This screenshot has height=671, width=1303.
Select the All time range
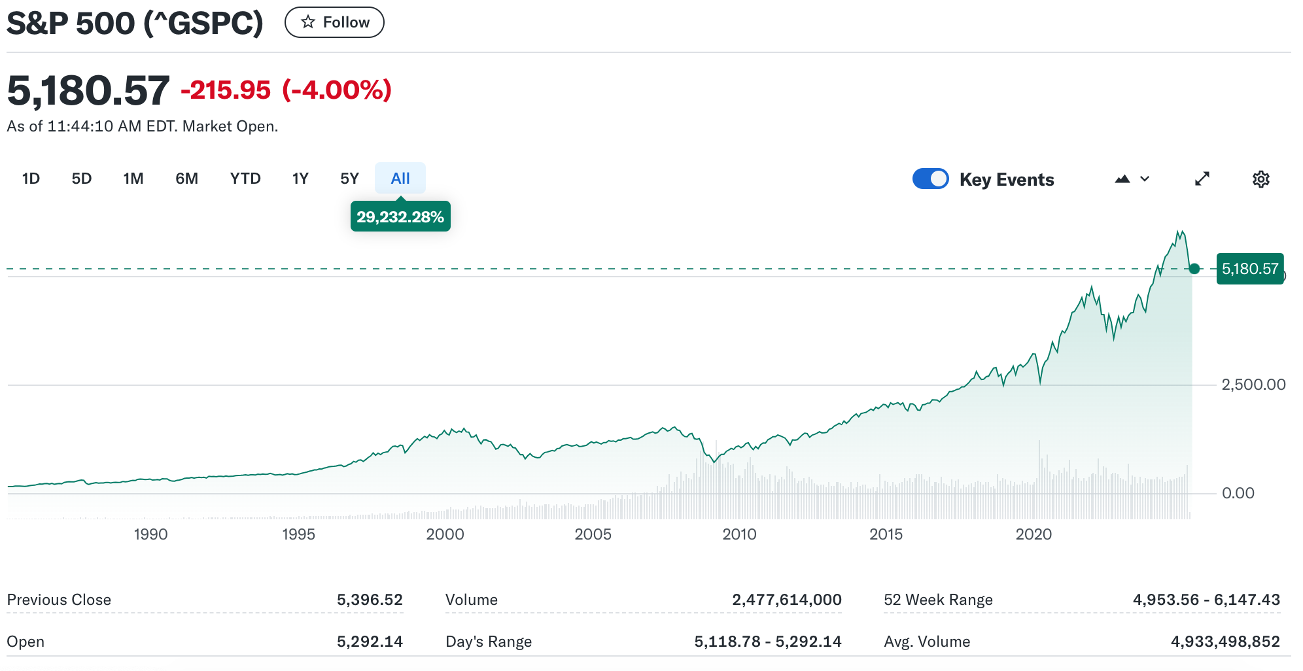coord(400,179)
